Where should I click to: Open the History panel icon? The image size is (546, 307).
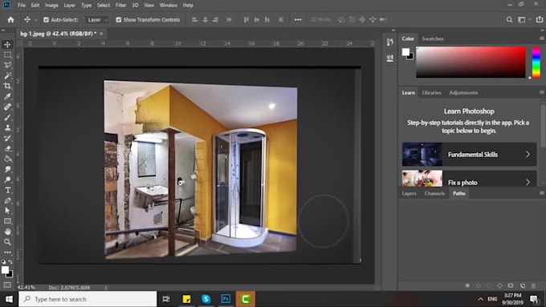pos(390,42)
